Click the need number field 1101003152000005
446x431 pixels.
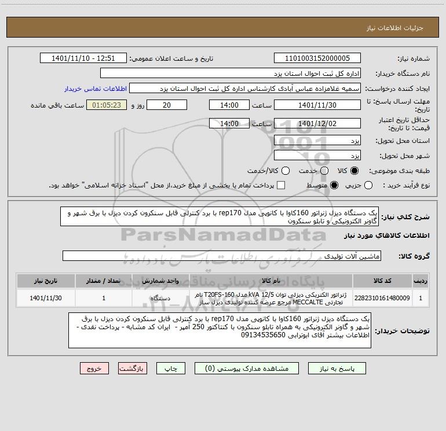click(x=317, y=58)
